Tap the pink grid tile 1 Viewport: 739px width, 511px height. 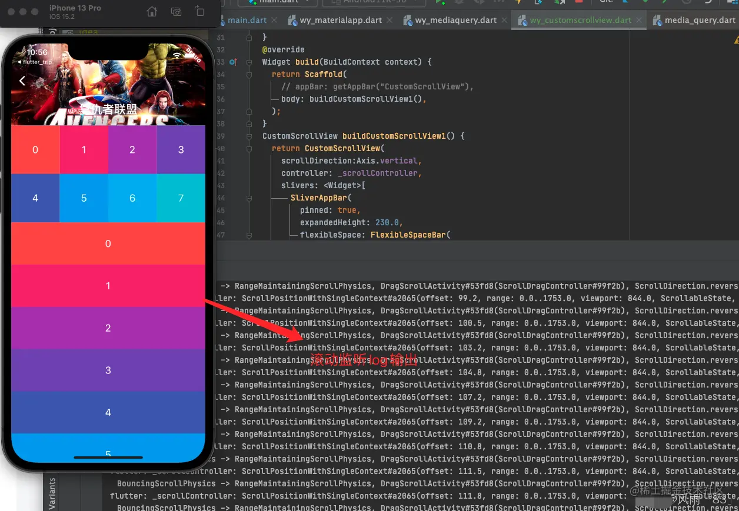pyautogui.click(x=84, y=149)
